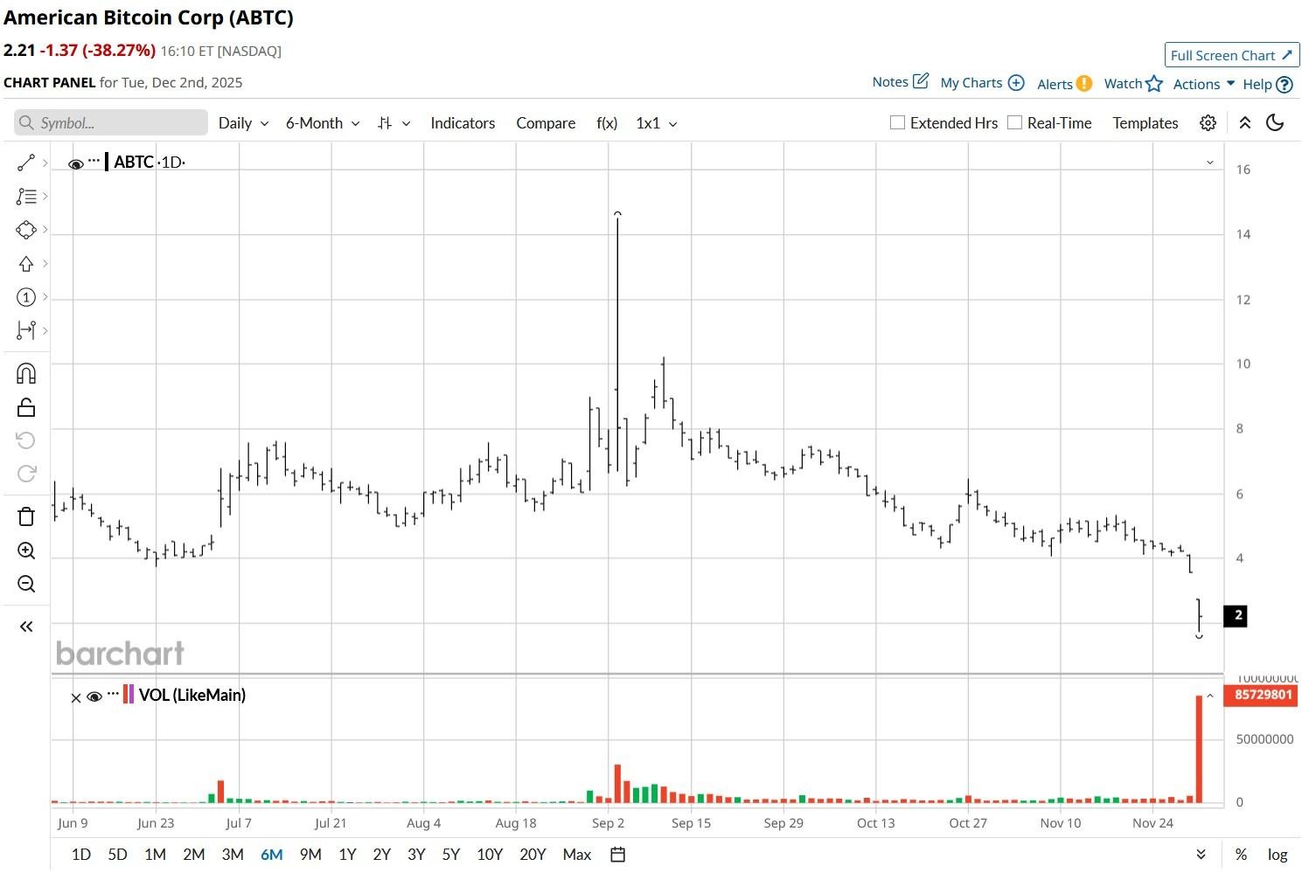Toggle percent scale on the price axis

coord(1241,855)
